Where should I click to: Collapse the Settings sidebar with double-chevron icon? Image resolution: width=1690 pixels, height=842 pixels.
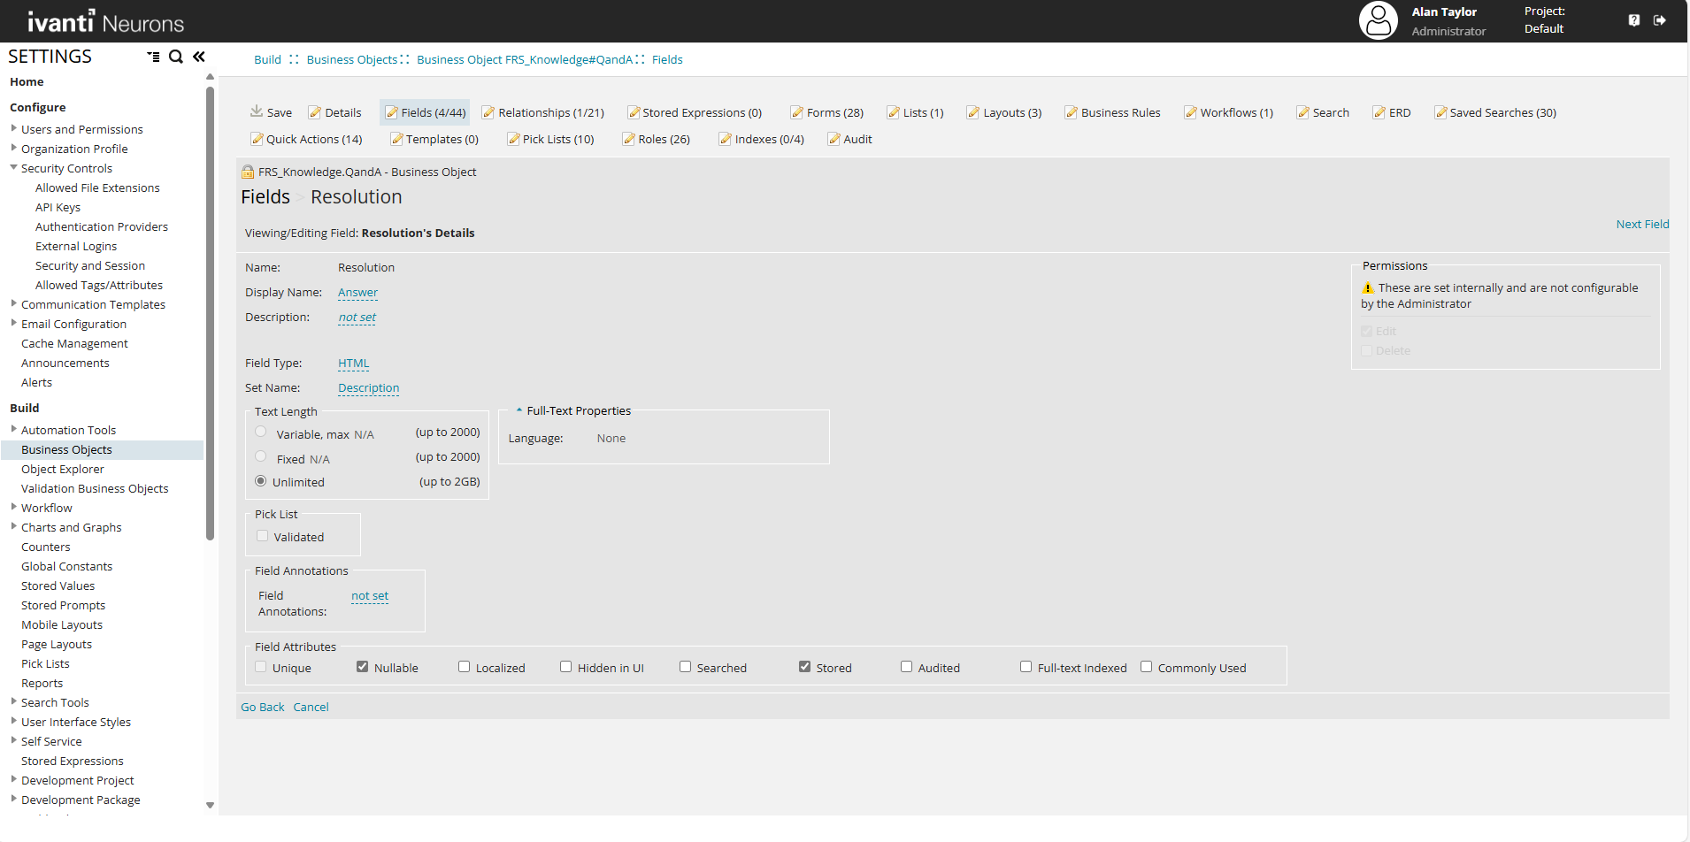point(199,57)
